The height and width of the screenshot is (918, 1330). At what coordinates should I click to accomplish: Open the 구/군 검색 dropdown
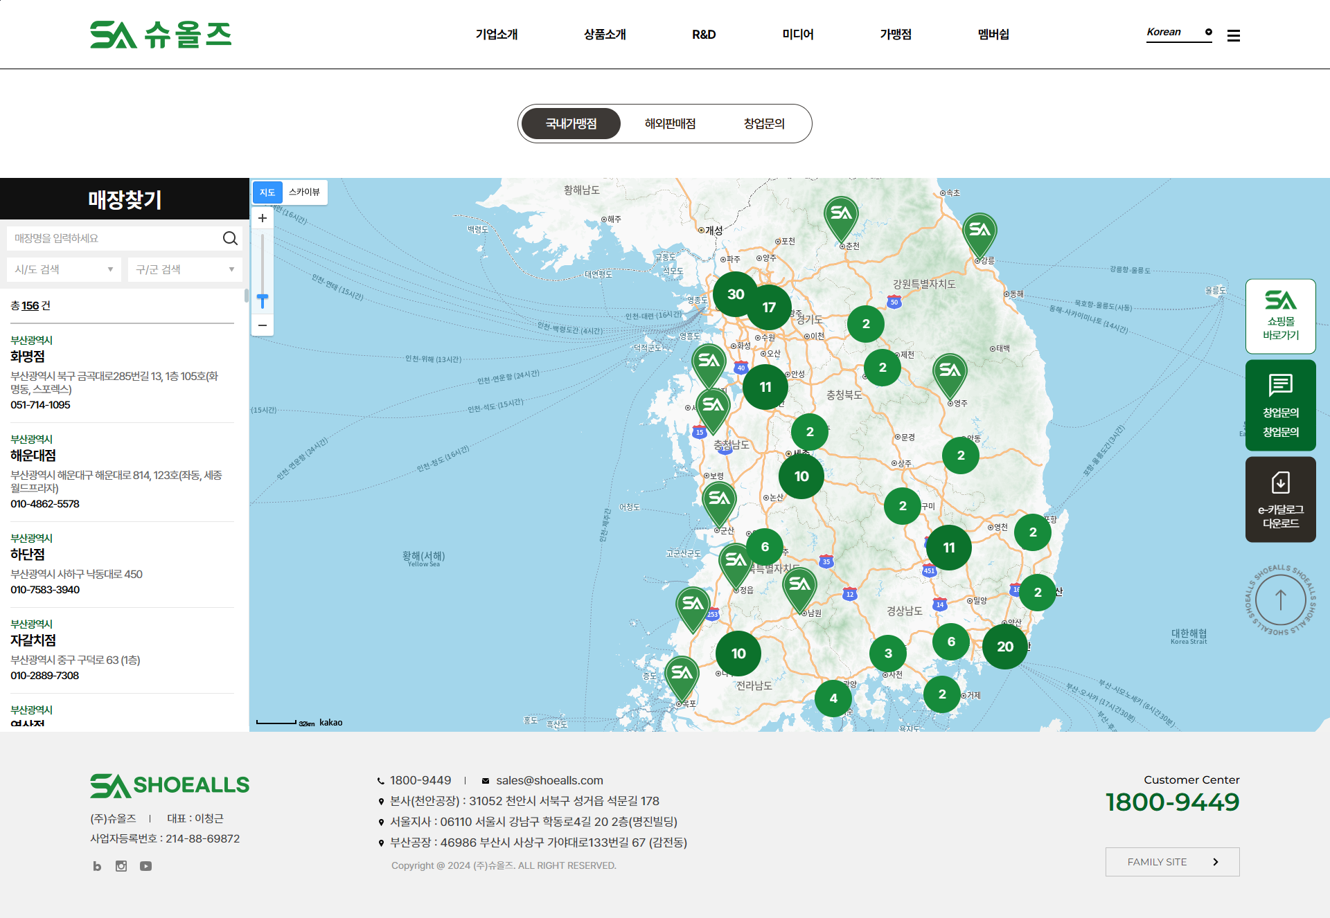[185, 269]
